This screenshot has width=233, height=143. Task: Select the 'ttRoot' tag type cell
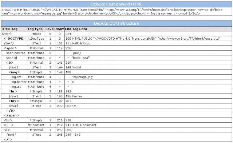[36, 34]
